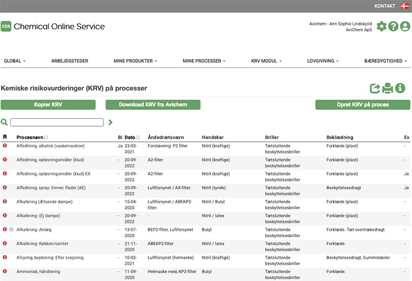This screenshot has height=281, width=412.
Task: Click the export share icon
Action: 375,89
